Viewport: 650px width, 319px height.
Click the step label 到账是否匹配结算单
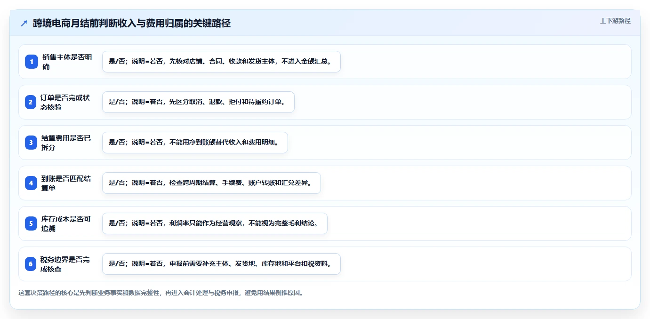pyautogui.click(x=66, y=183)
